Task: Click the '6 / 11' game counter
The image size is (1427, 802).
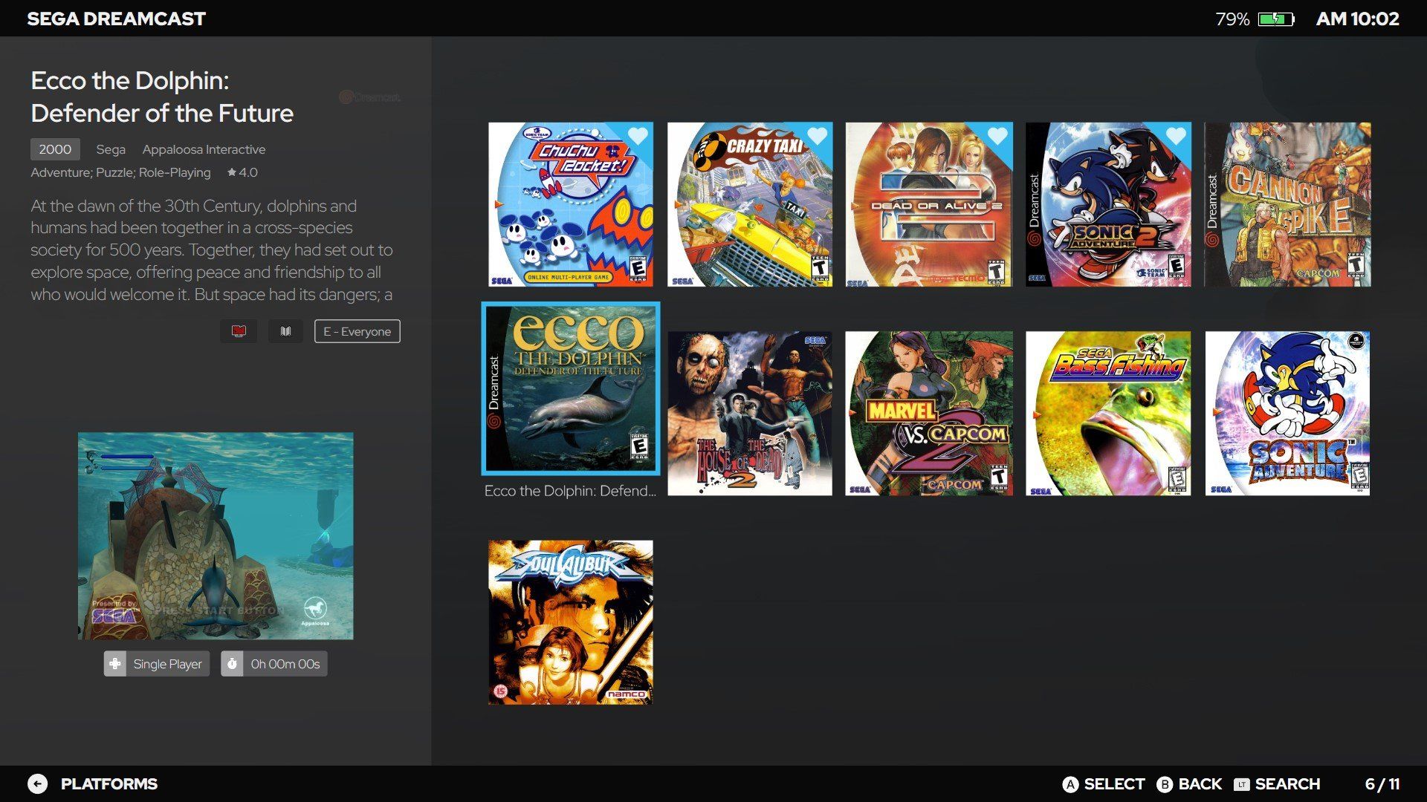Action: coord(1382,784)
